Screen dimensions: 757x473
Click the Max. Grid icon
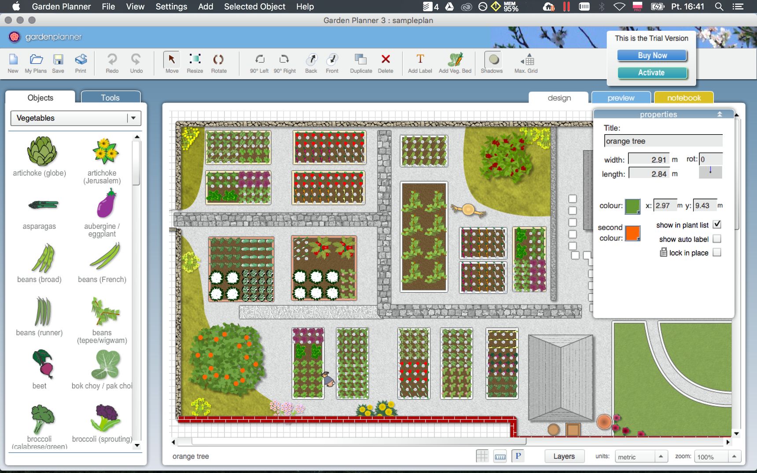(526, 63)
